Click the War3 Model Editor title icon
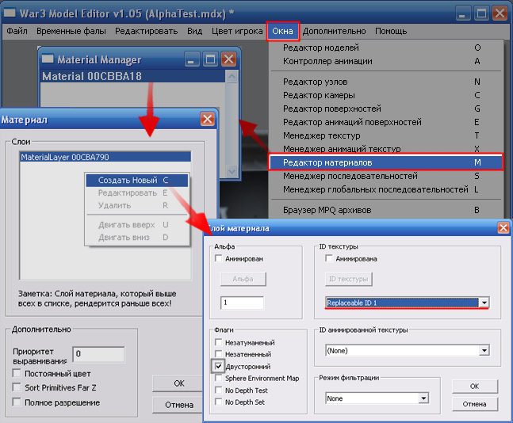Image resolution: width=513 pixels, height=423 pixels. point(10,13)
